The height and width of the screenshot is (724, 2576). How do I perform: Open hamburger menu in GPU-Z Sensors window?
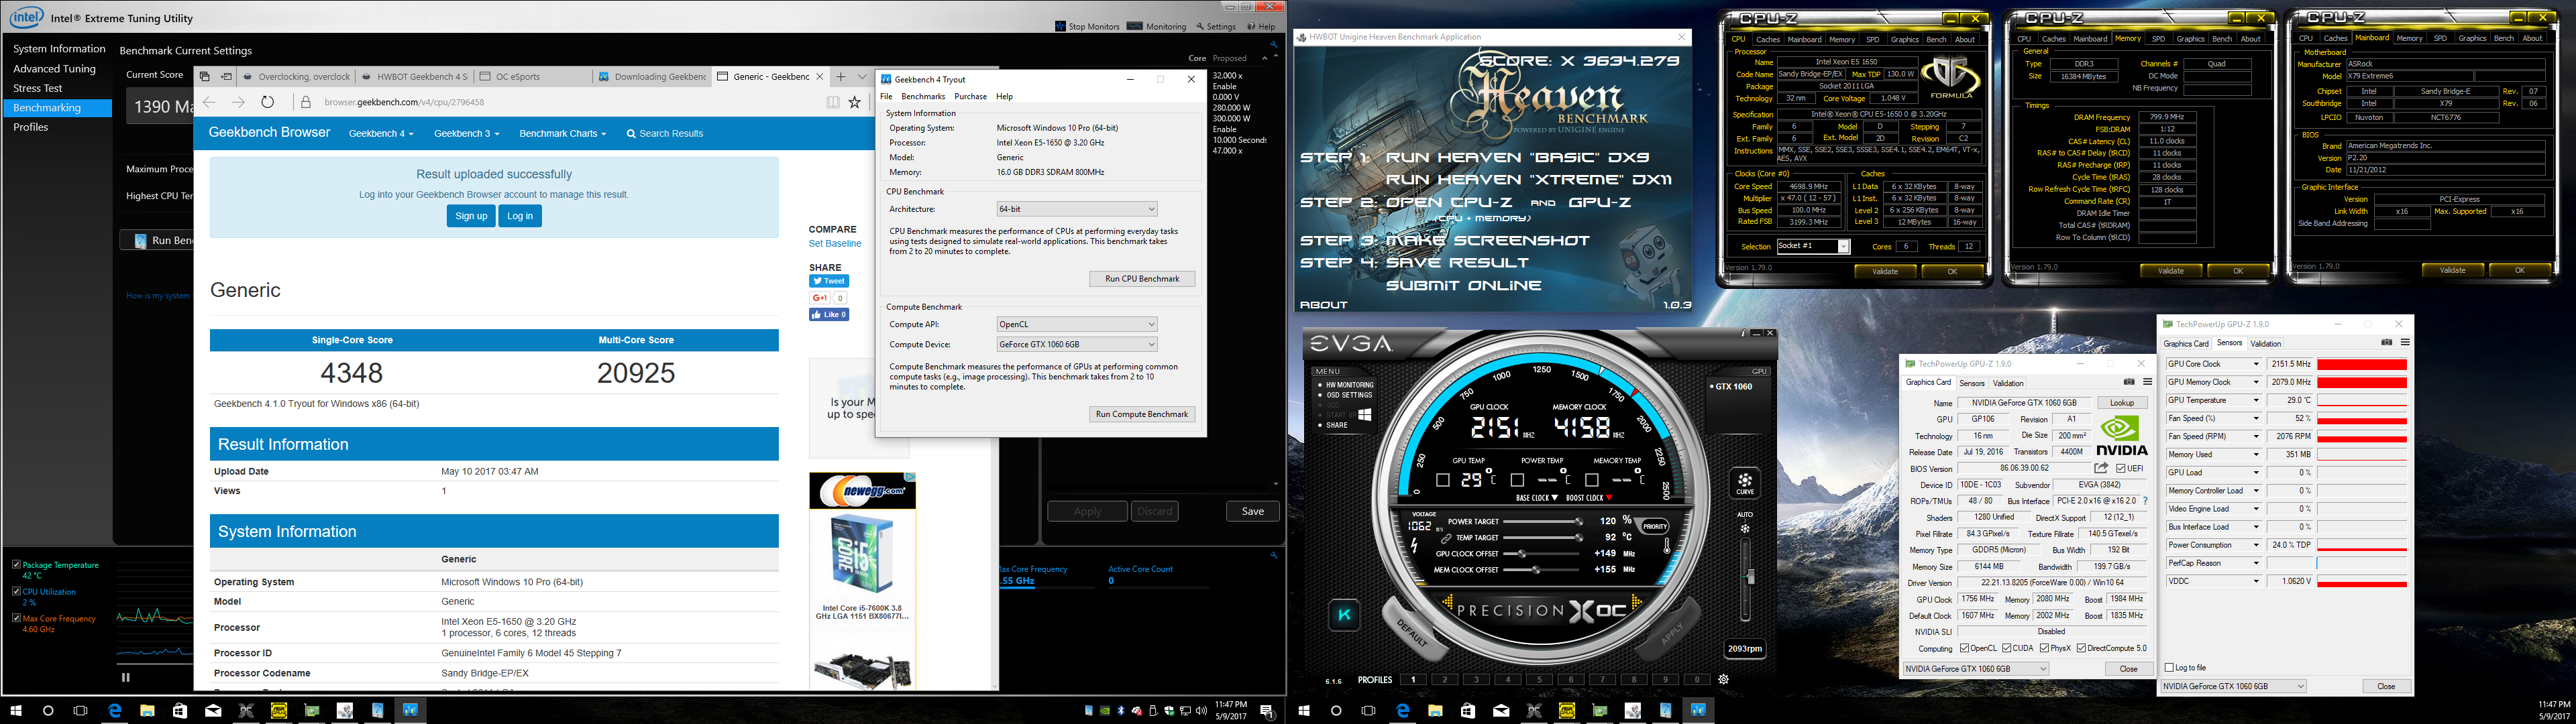pos(2405,342)
